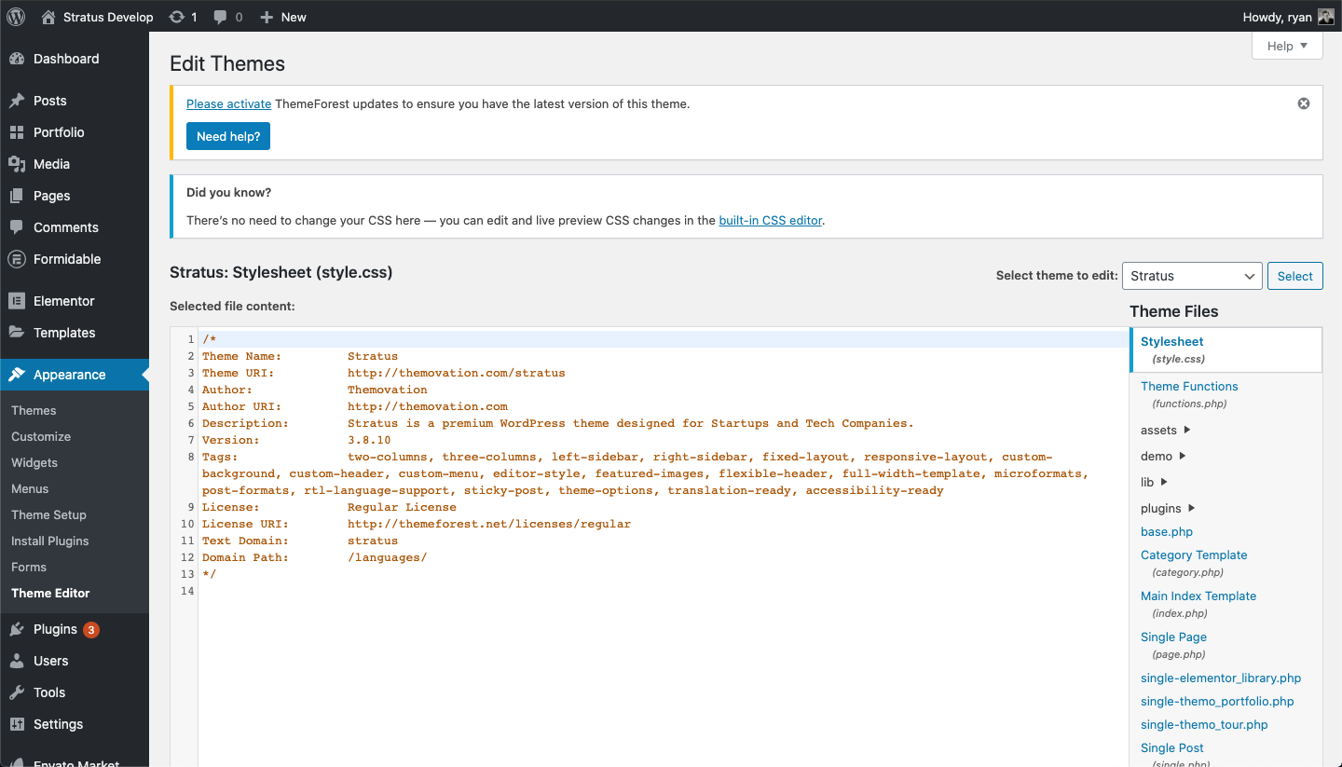The width and height of the screenshot is (1342, 767).
Task: Open single-themo_tour.php file
Action: [x=1204, y=724]
